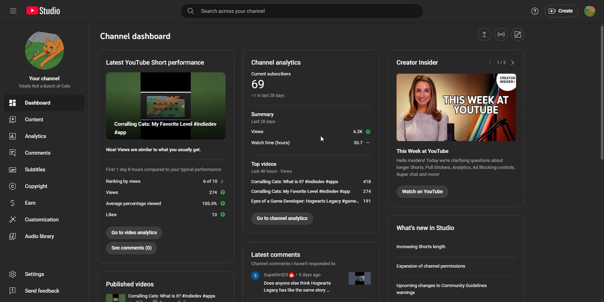Click the Send feedback icon
Image resolution: width=604 pixels, height=302 pixels.
[x=13, y=291]
